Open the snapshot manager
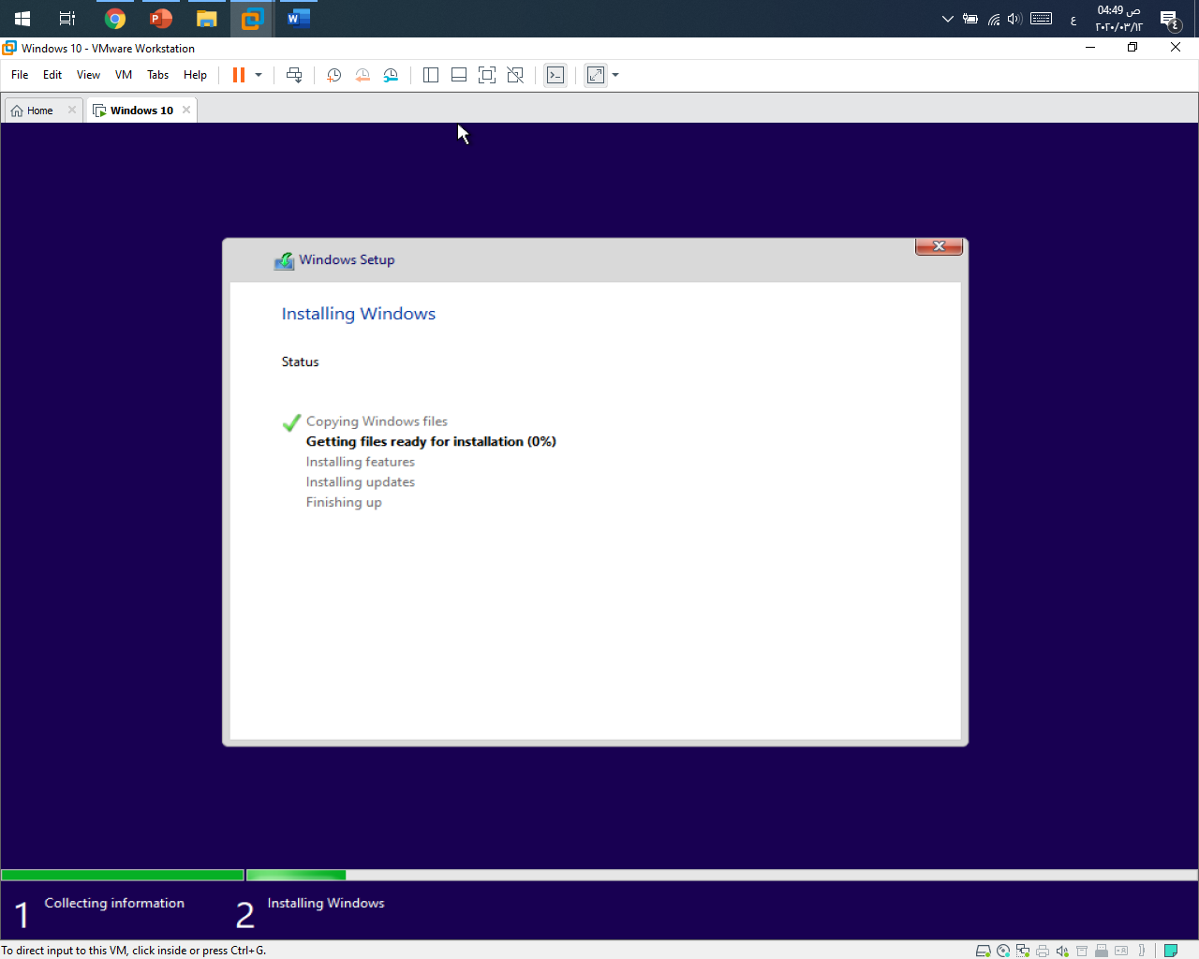The width and height of the screenshot is (1199, 959). point(391,75)
